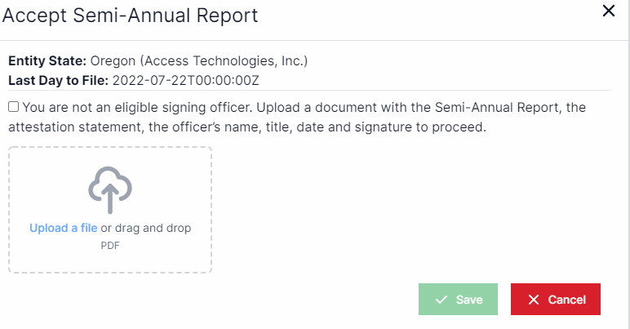Image resolution: width=630 pixels, height=329 pixels.
Task: Click the word 'Cancel' on red button
Action: pos(566,300)
